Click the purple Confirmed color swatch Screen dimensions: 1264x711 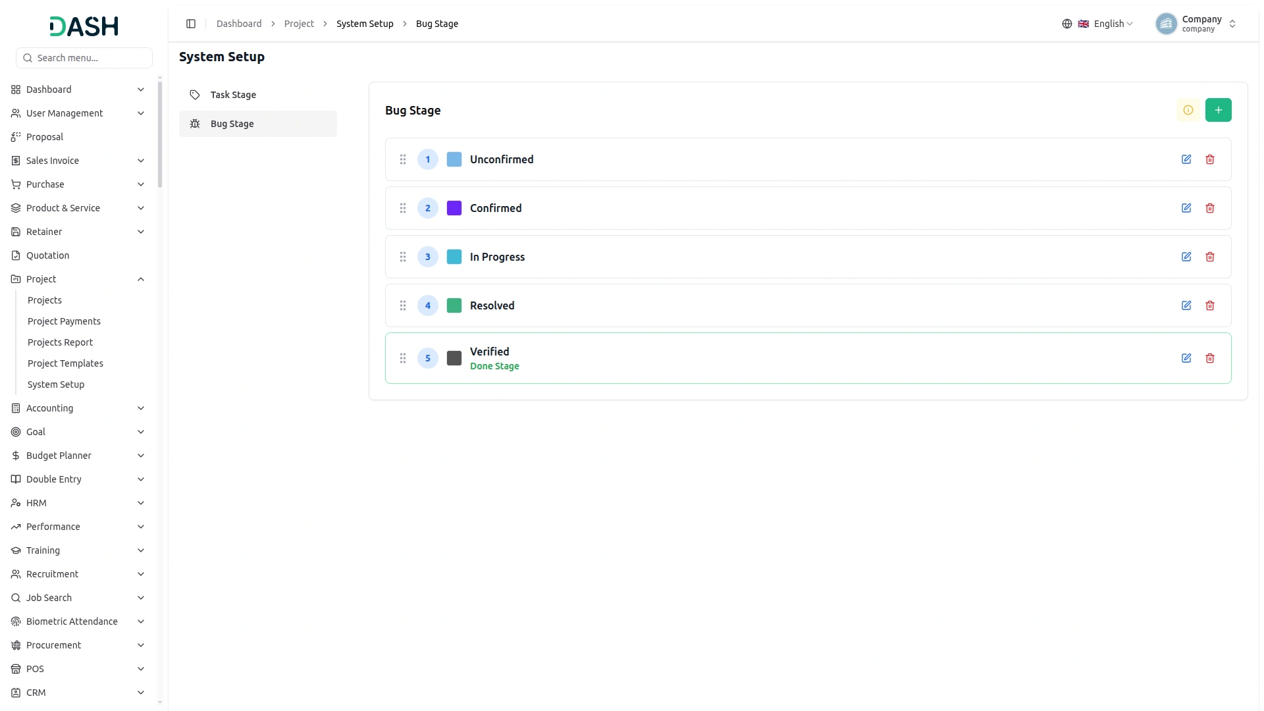(x=454, y=208)
